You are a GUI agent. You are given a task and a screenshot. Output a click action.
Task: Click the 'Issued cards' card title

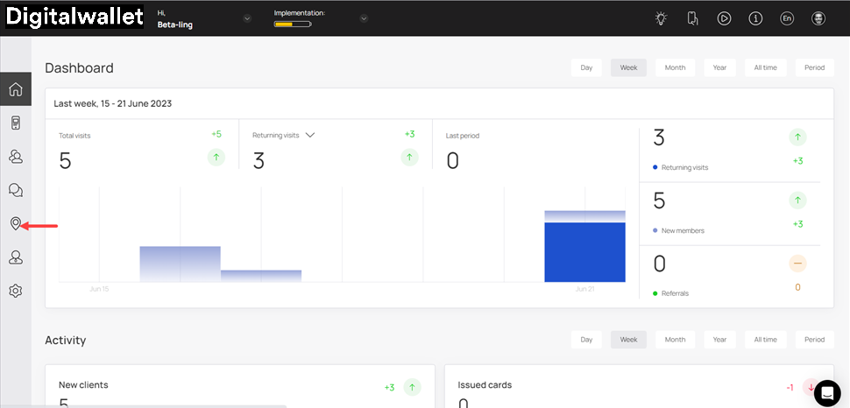485,385
